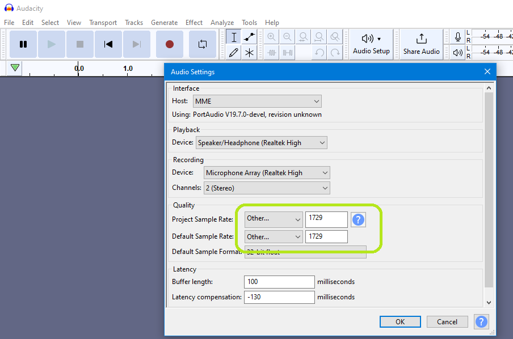This screenshot has height=339, width=513.
Task: Click the help icon beside Cancel
Action: pyautogui.click(x=481, y=321)
